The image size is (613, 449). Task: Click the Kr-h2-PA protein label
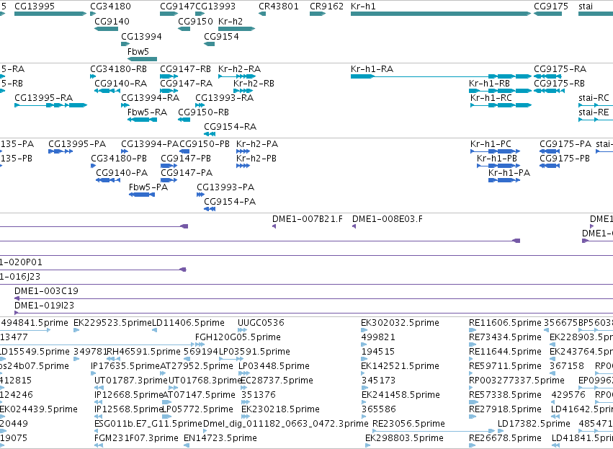point(257,144)
